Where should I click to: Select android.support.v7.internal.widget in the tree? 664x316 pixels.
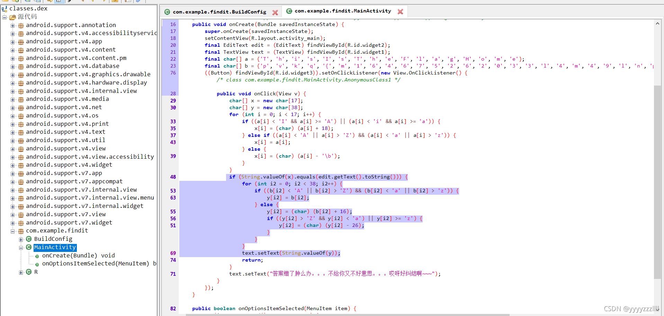point(84,206)
